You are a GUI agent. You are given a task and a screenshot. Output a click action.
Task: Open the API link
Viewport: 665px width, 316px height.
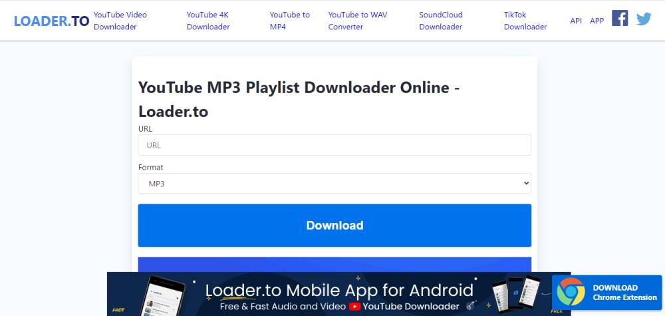tap(576, 21)
